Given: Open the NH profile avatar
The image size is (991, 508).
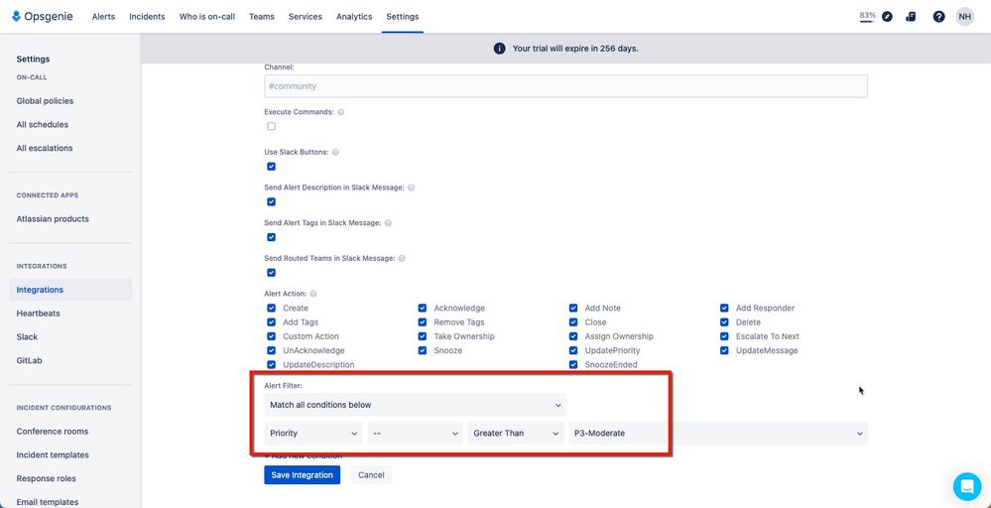Looking at the screenshot, I should pyautogui.click(x=964, y=17).
